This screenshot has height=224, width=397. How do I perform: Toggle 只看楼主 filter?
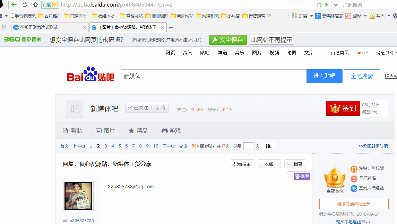click(x=242, y=164)
